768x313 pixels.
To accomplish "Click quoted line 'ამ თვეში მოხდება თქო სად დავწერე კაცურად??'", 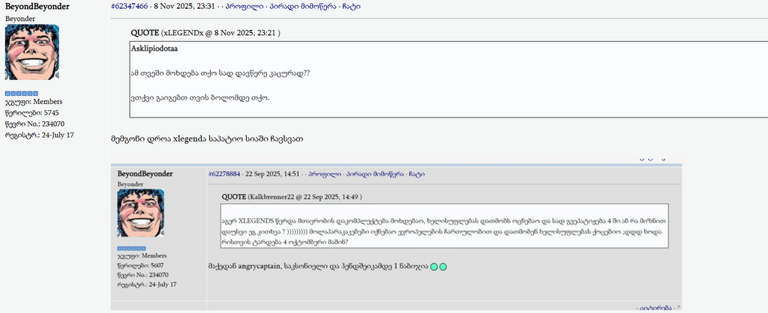I will [220, 73].
